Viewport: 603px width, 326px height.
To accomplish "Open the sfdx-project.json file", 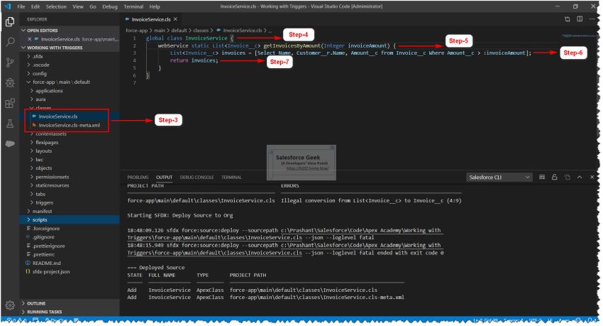I will 51,272.
